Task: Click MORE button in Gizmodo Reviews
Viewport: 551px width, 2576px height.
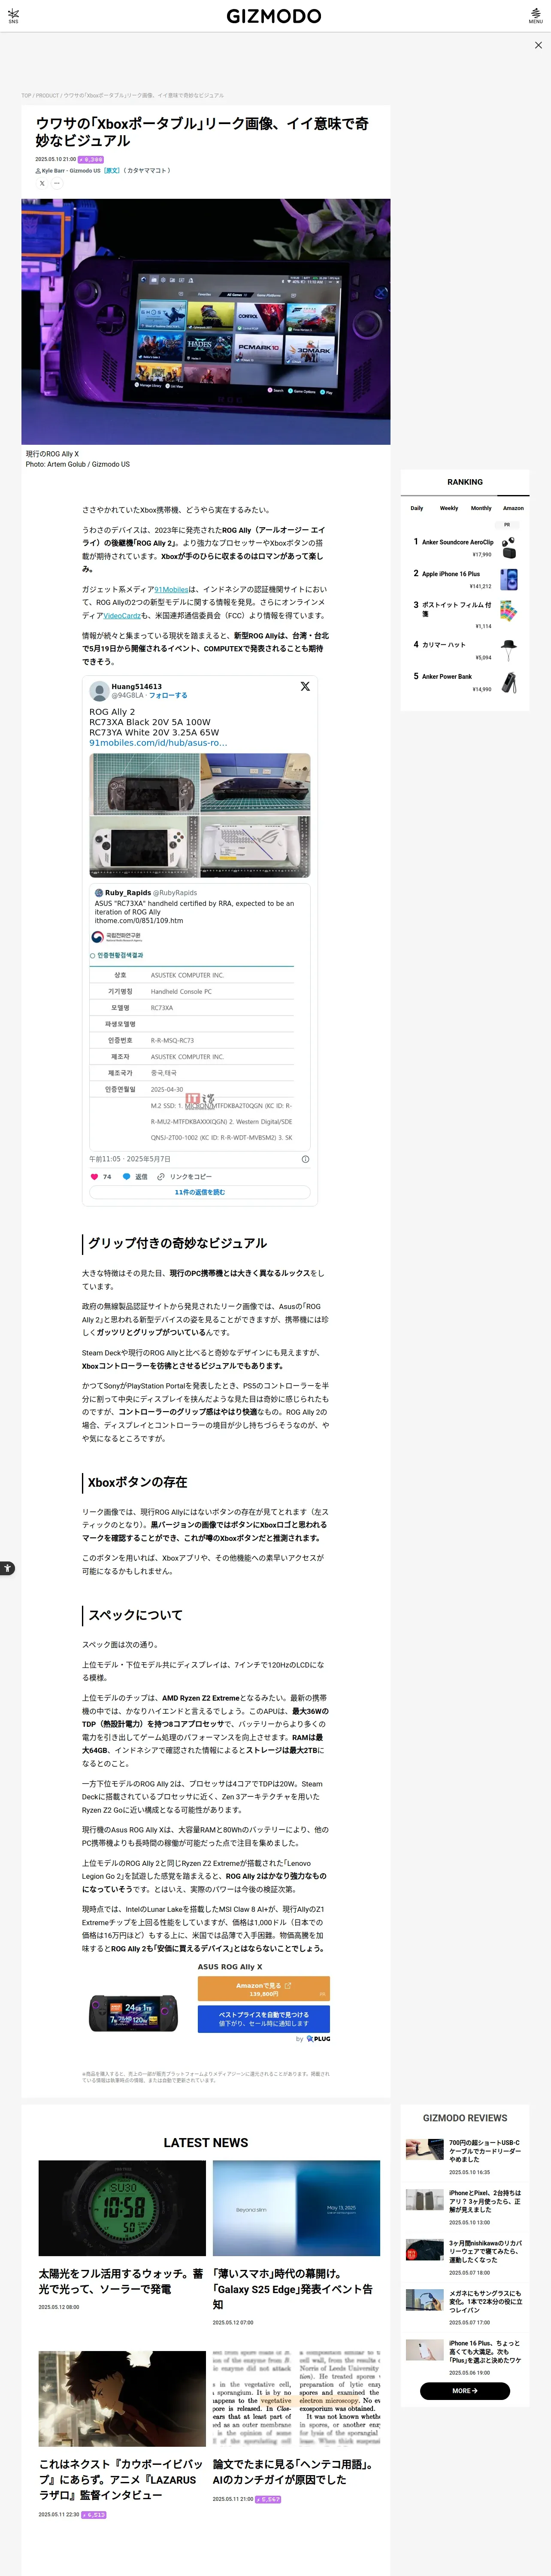Action: 465,2391
